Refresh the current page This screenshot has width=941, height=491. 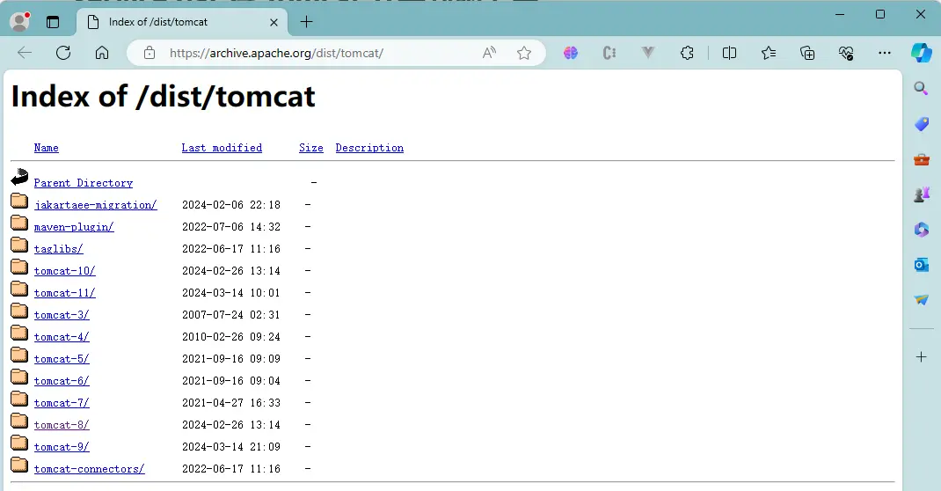point(63,53)
